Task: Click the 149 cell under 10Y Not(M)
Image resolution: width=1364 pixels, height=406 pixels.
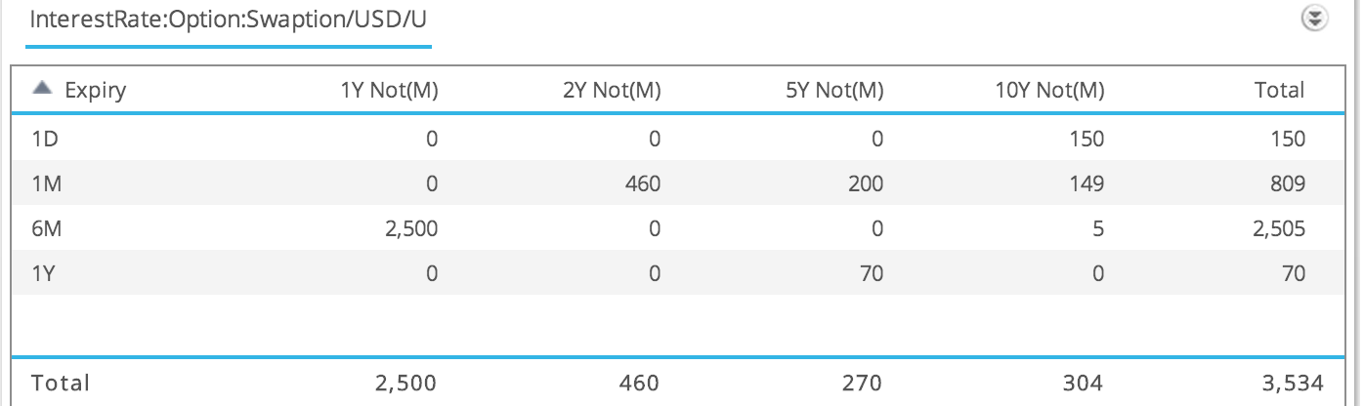Action: tap(1087, 184)
